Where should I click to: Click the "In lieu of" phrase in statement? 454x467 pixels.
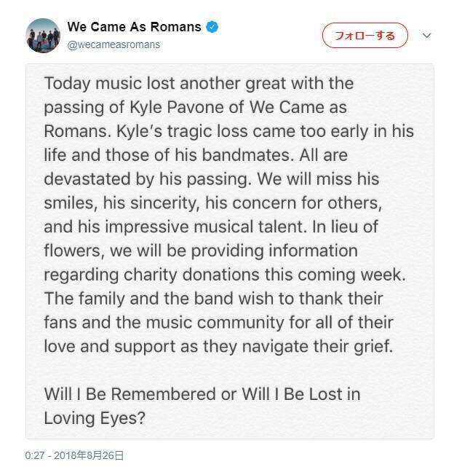tap(343, 227)
